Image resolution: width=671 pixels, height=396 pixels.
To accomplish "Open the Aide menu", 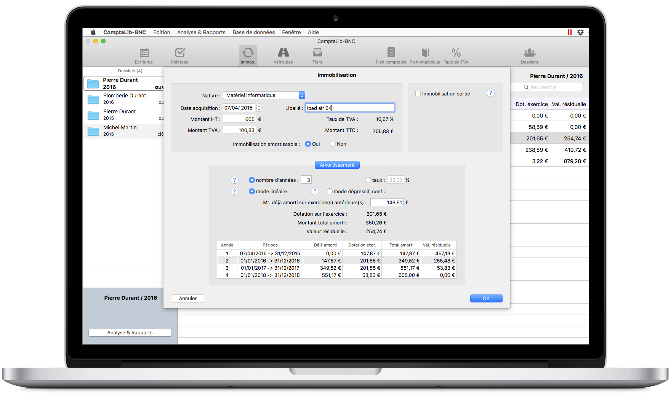I will [x=313, y=32].
